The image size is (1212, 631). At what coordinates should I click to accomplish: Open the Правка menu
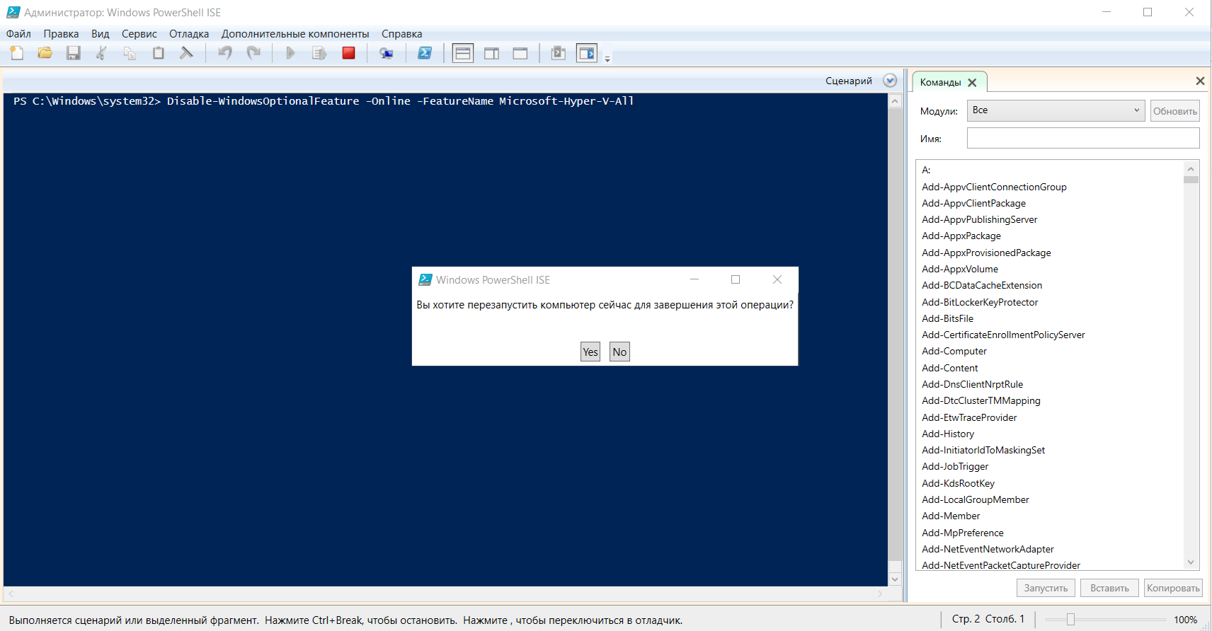point(61,34)
